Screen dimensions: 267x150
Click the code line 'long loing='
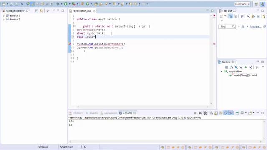86,37
